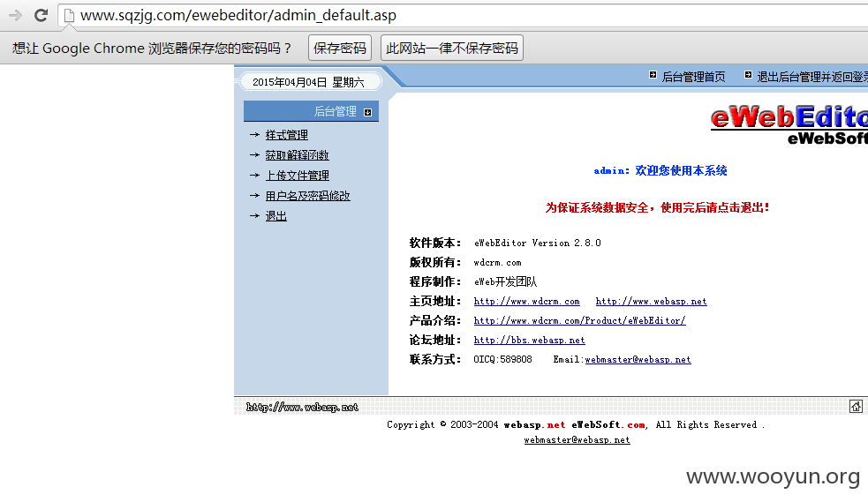Click the arrow icon beside 样式管理
Image resolution: width=868 pixels, height=502 pixels.
(x=254, y=134)
